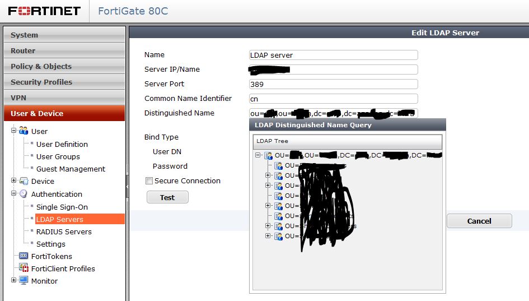Image resolution: width=529 pixels, height=301 pixels.
Task: Click the LDAP tree root node icon
Action: (x=269, y=155)
